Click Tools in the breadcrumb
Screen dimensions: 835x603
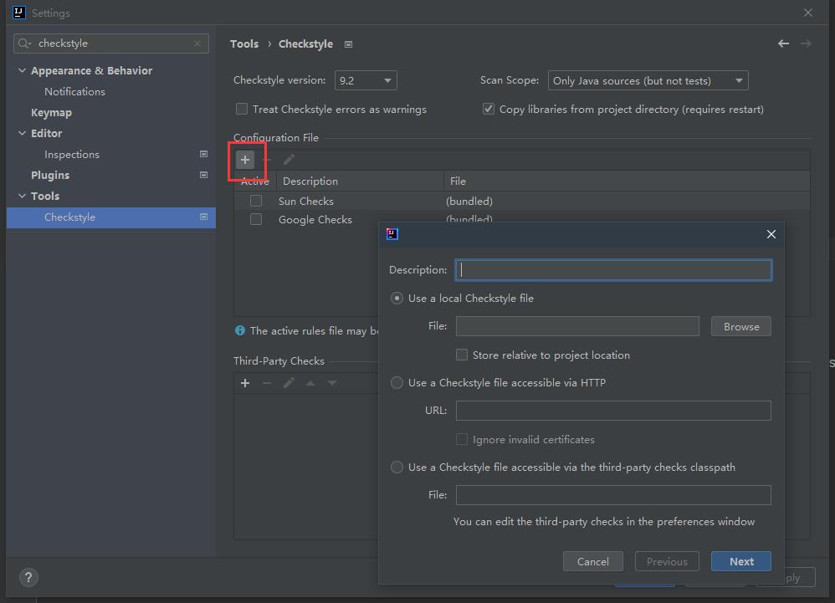(x=244, y=43)
